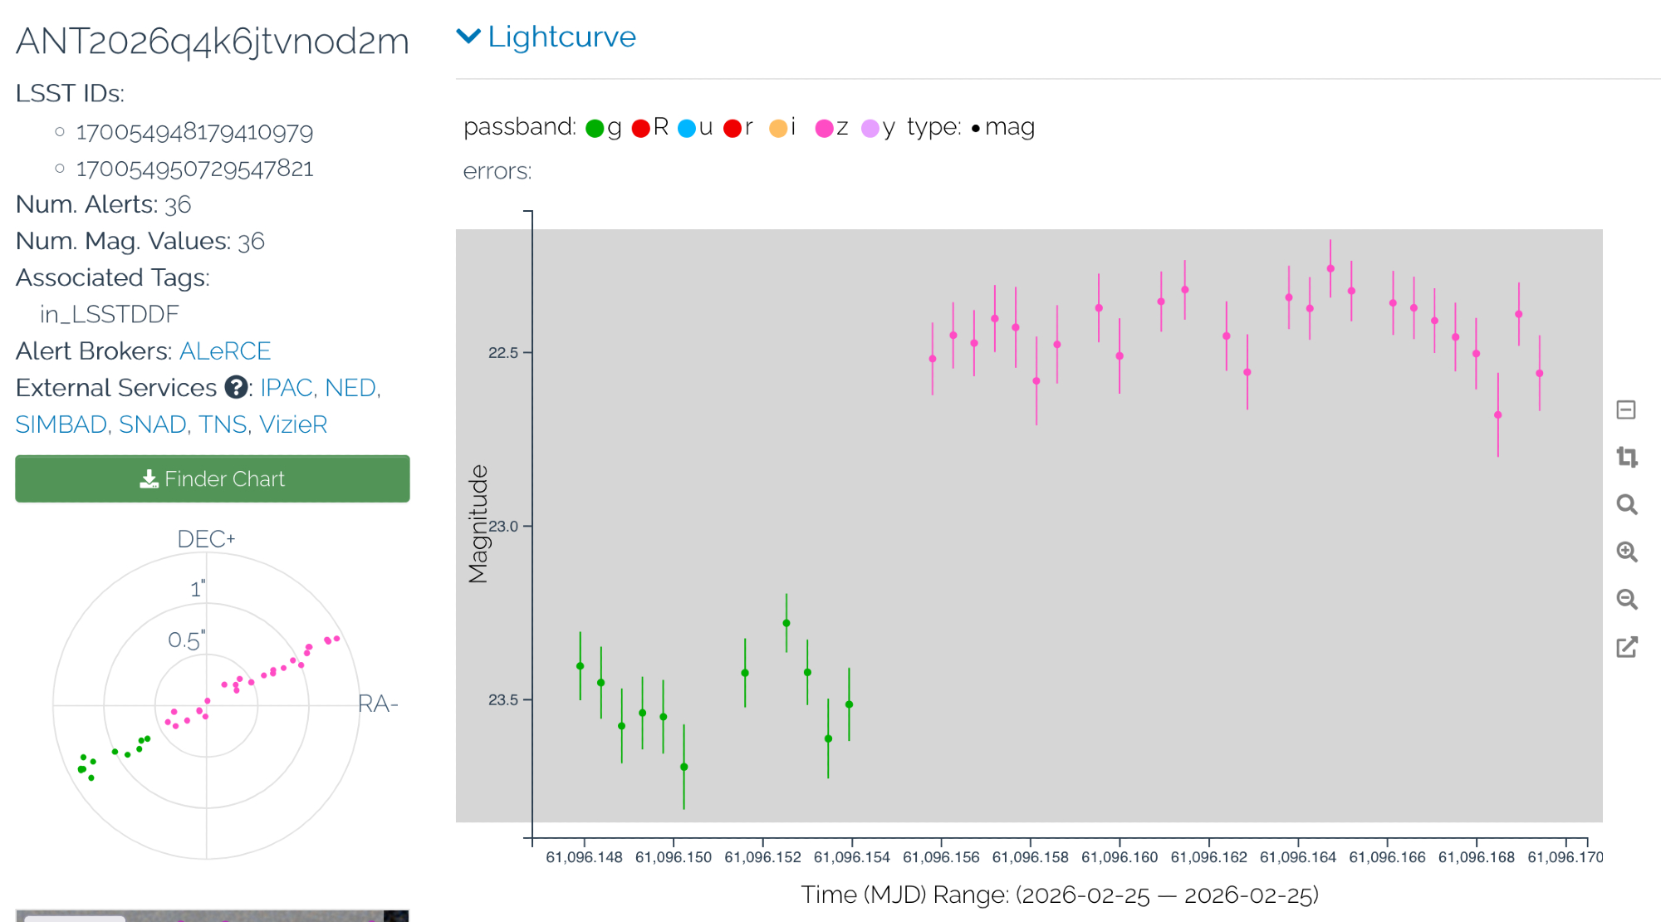Click the magnifier search icon beside plot

coord(1626,504)
